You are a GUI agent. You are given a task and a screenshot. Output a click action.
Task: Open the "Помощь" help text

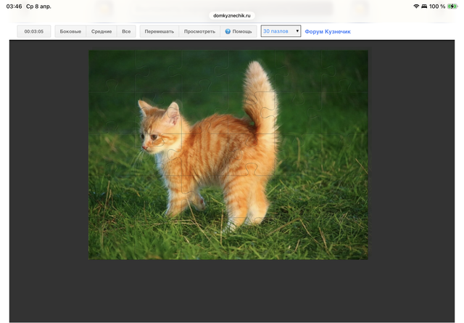242,32
